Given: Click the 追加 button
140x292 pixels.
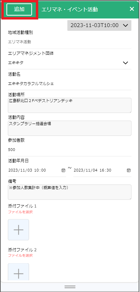Looking at the screenshot, I should coord(19,10).
